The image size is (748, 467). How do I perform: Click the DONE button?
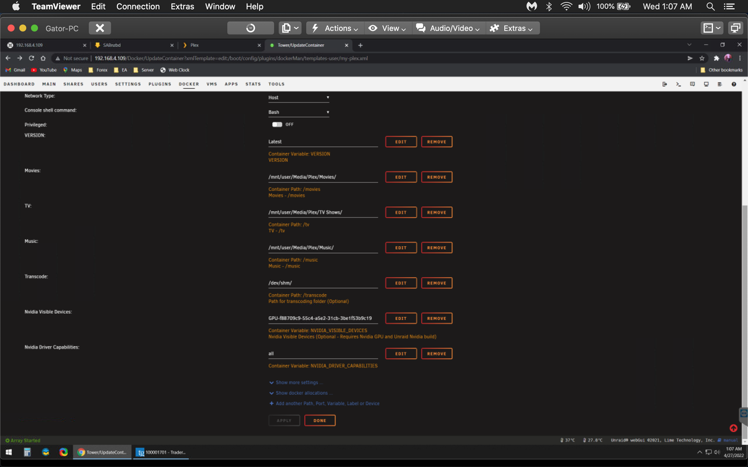[x=320, y=420]
